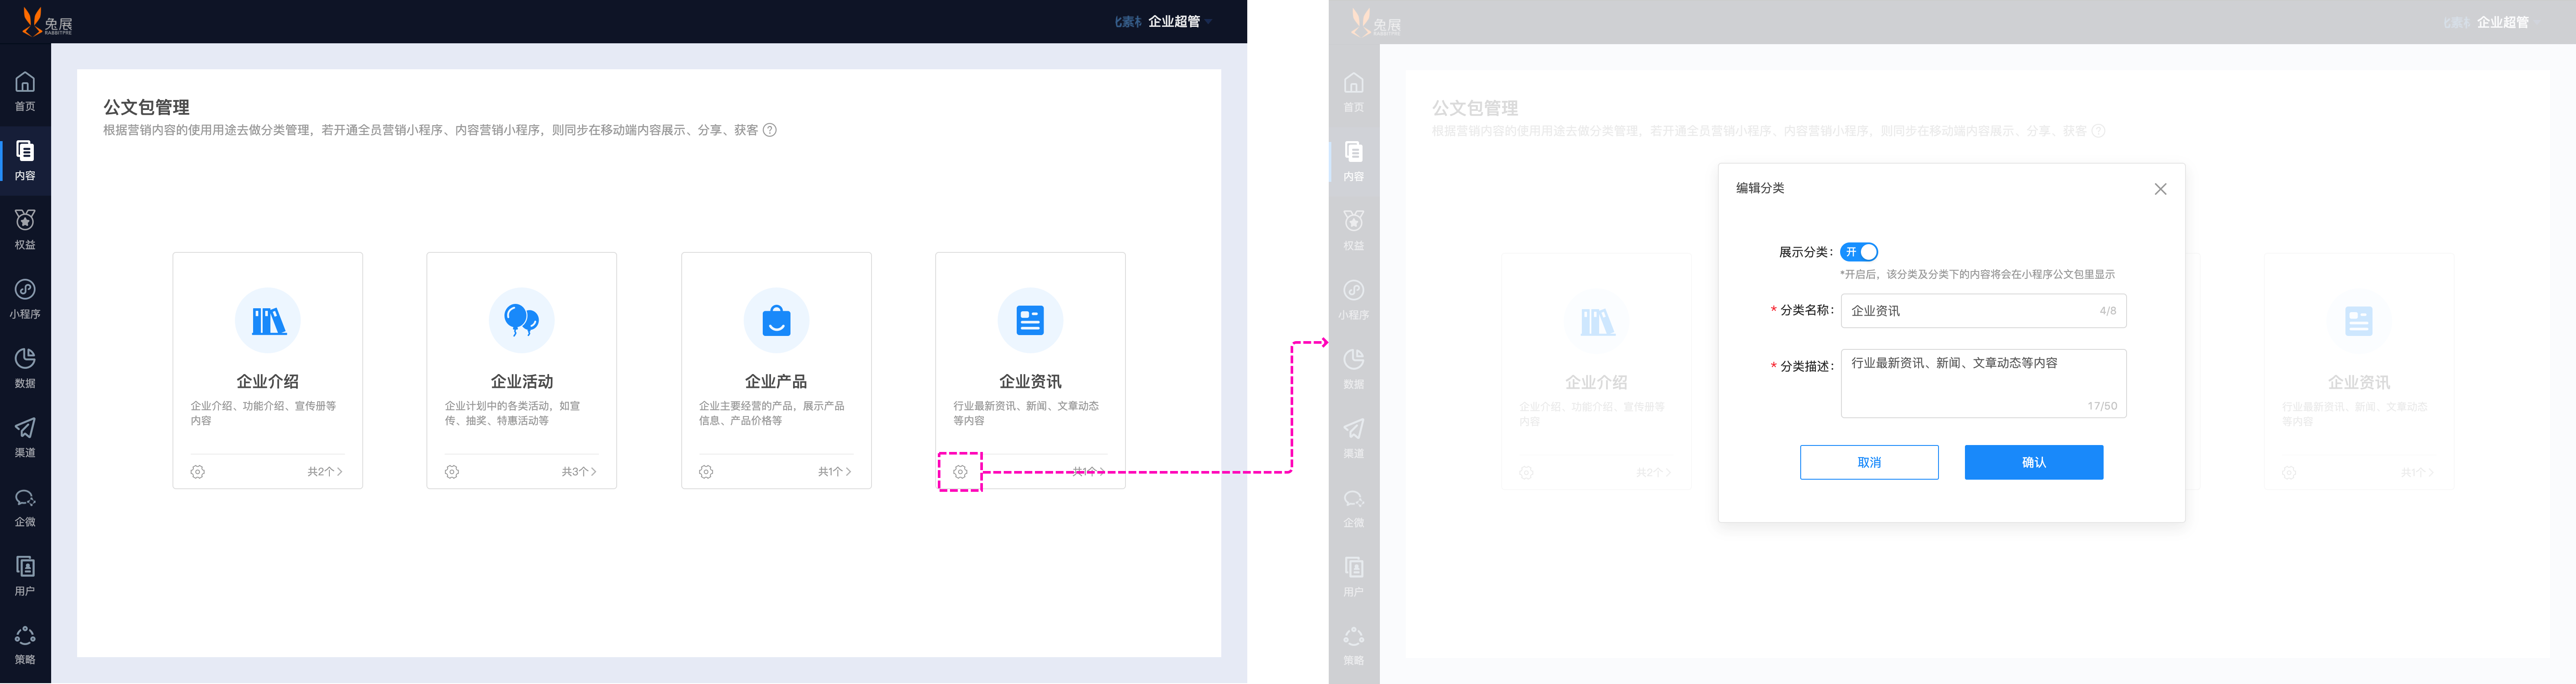
Task: Click the 公文包管理 heading in the undimmed page
Action: tap(146, 107)
